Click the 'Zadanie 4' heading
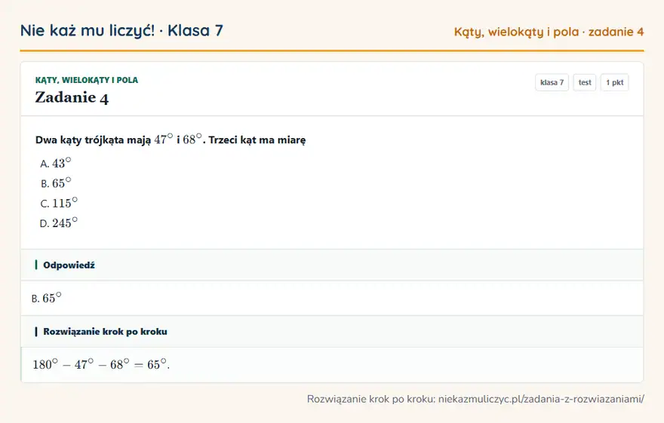 pyautogui.click(x=72, y=97)
